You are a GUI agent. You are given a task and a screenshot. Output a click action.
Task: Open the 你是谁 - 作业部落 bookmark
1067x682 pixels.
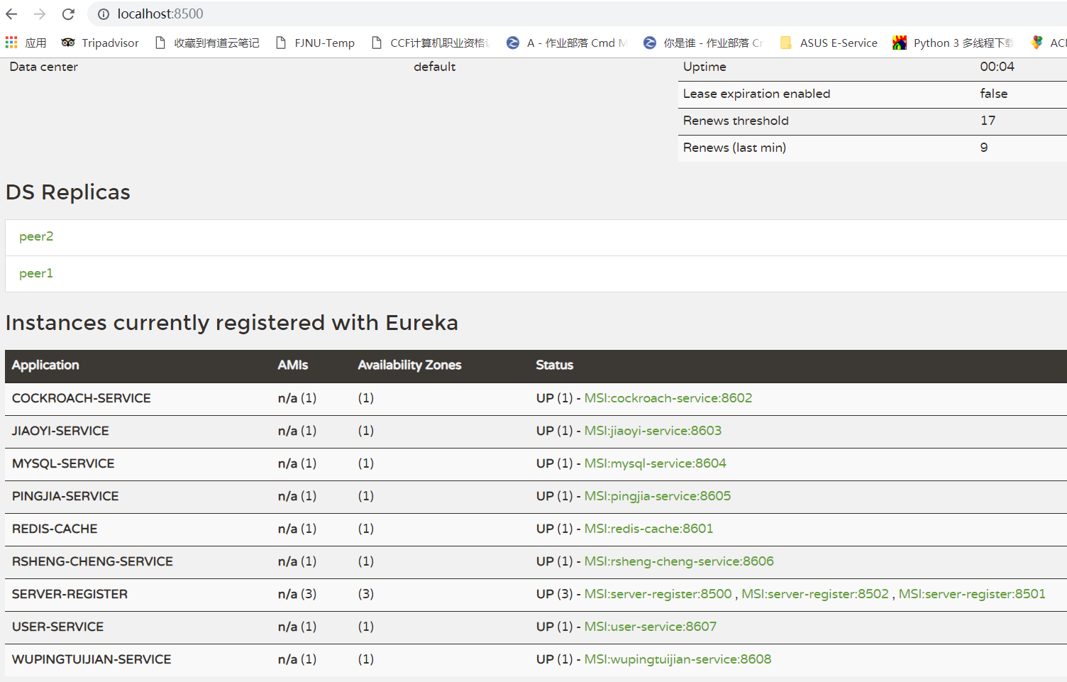[703, 43]
